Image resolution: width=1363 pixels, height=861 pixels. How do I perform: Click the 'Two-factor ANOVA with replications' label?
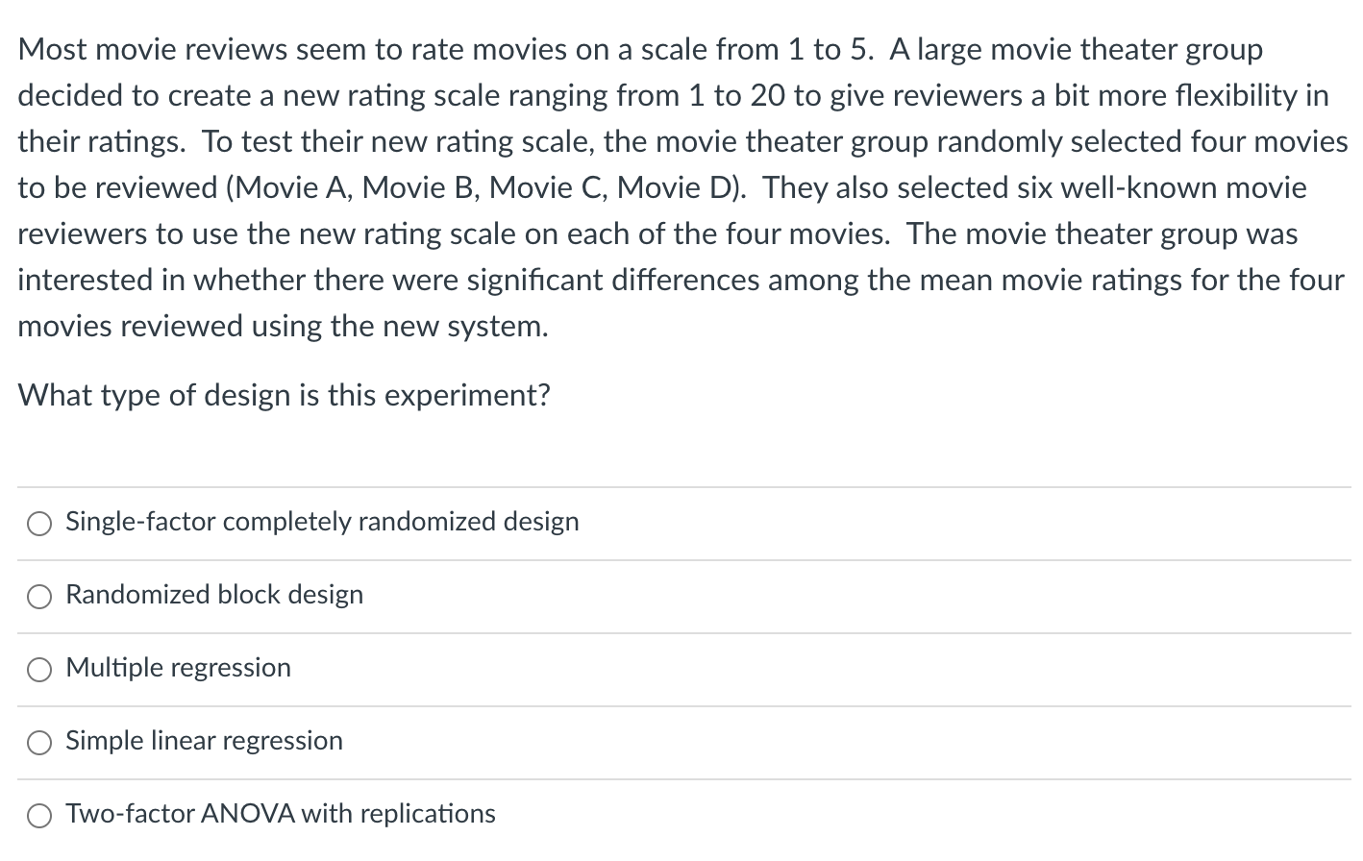click(281, 813)
